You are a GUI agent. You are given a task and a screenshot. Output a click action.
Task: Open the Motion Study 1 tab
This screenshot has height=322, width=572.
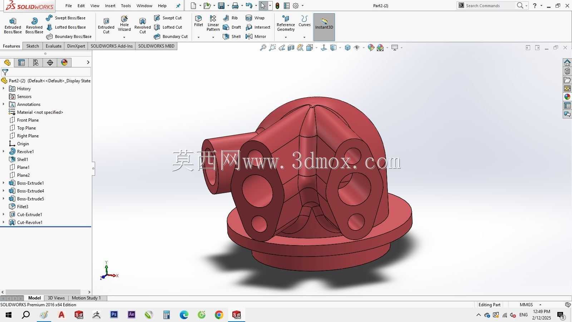86,298
